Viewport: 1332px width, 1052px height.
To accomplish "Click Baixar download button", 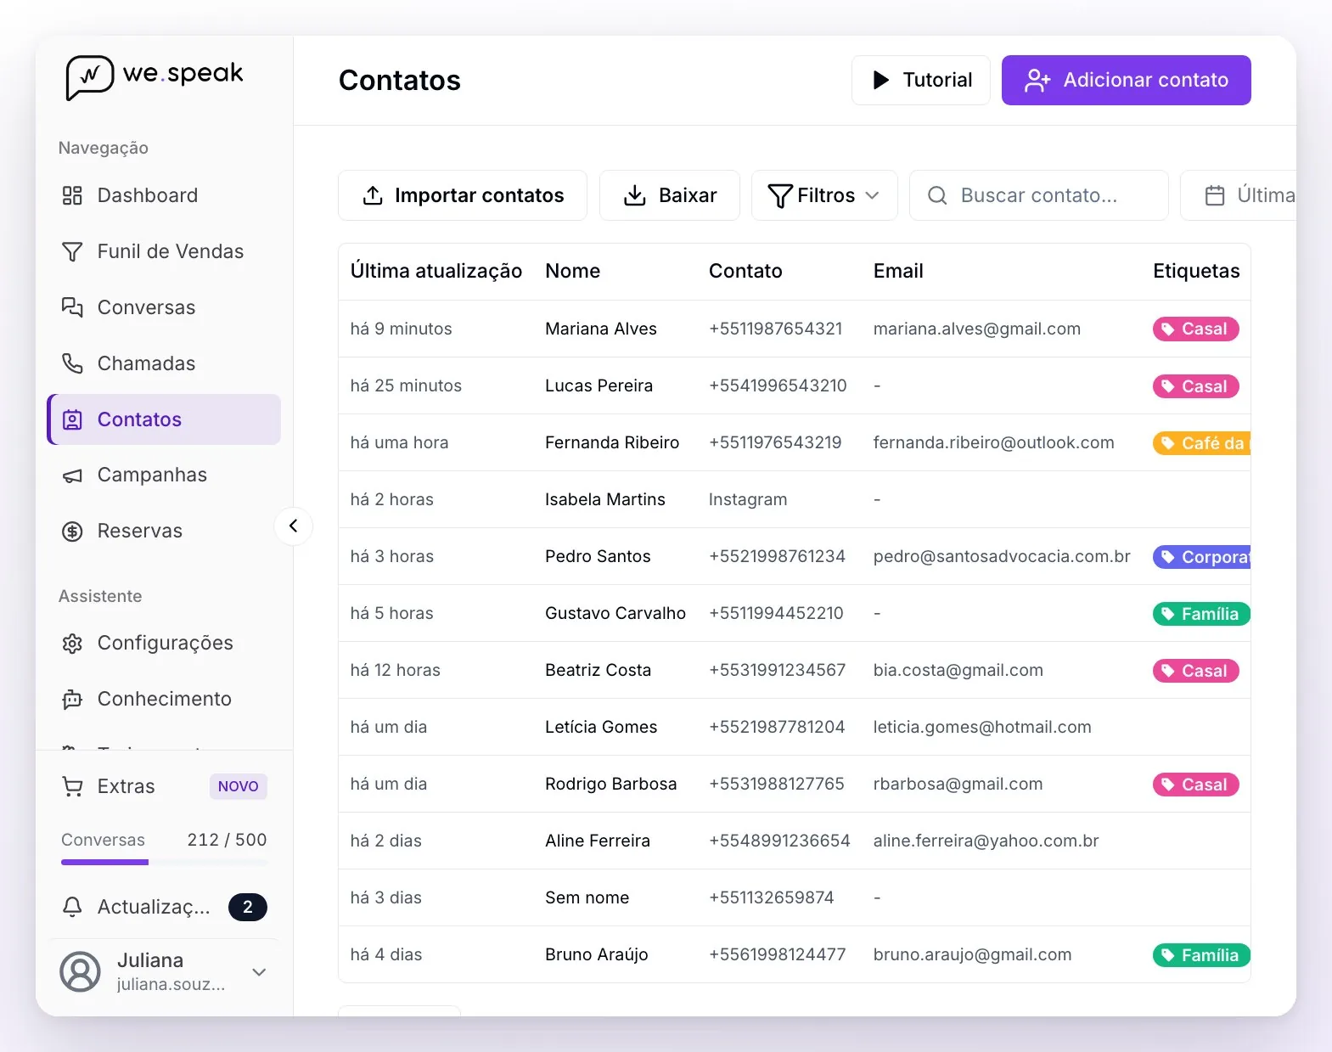I will pos(670,195).
